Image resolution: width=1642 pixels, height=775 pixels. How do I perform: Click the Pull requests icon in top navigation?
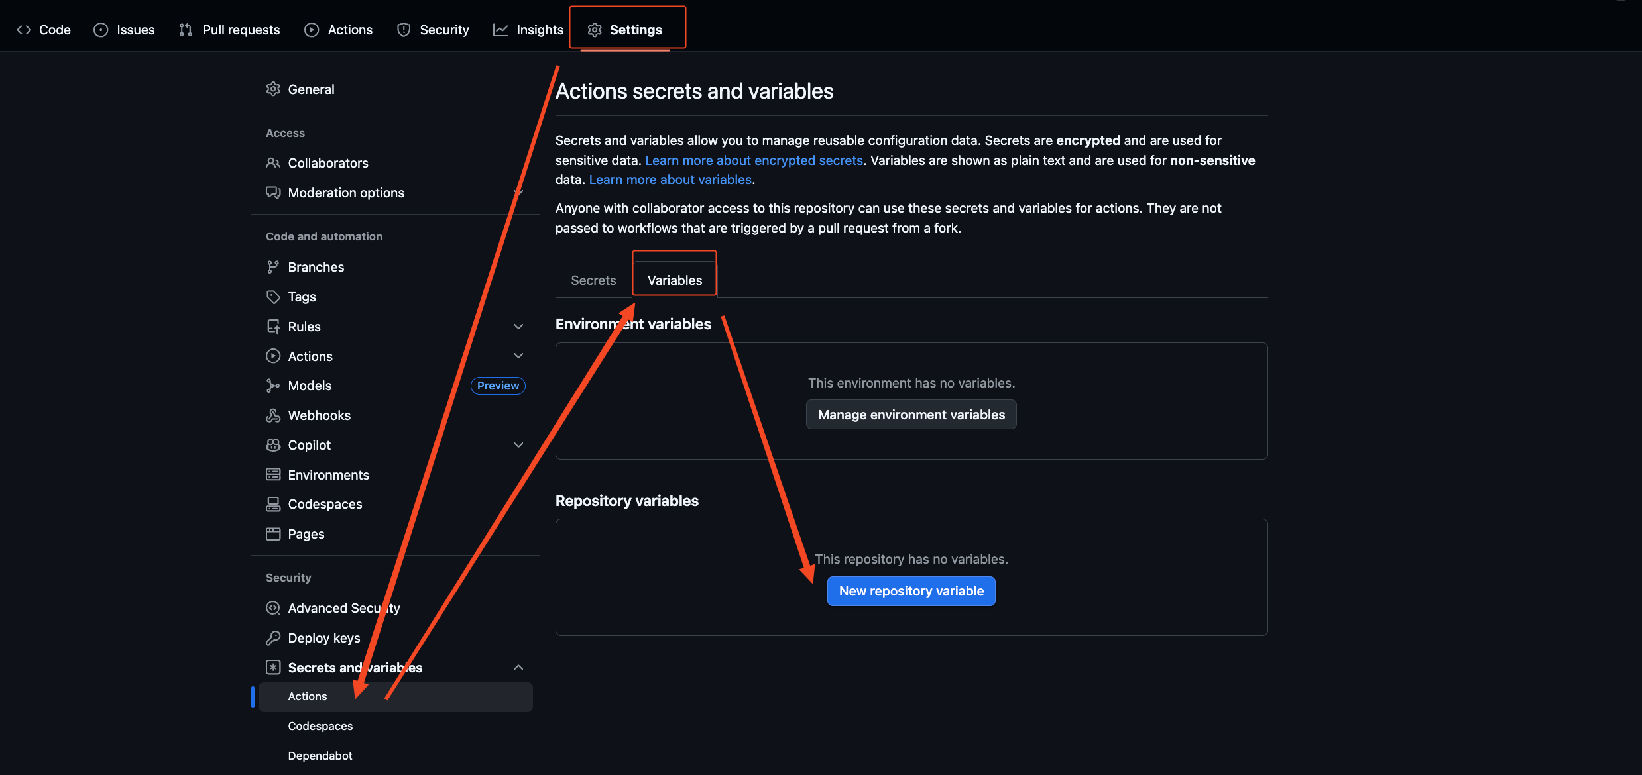coord(186,30)
